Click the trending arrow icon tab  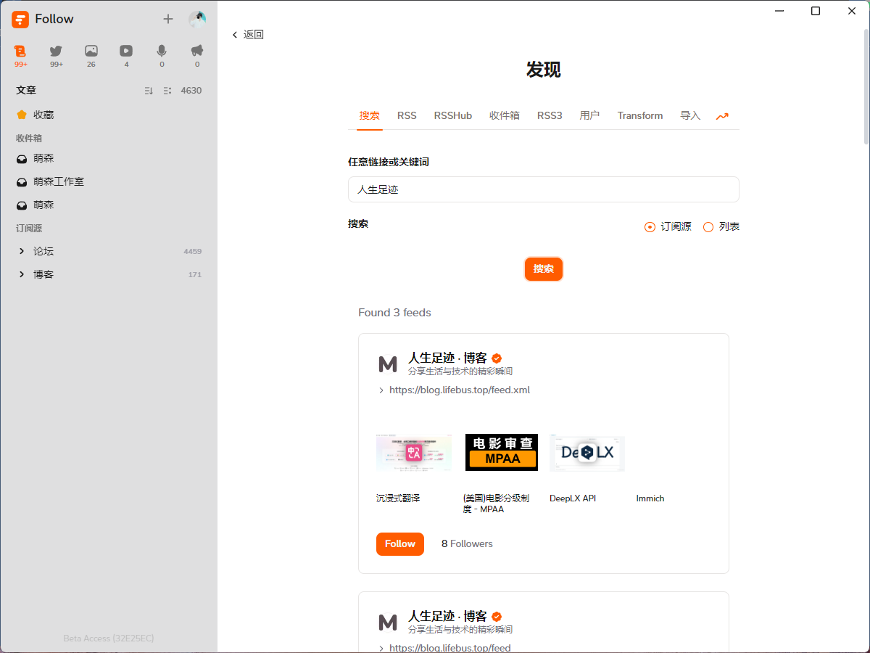[x=722, y=116]
